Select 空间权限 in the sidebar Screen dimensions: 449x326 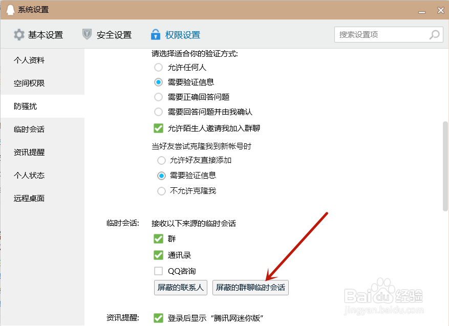(x=42, y=83)
